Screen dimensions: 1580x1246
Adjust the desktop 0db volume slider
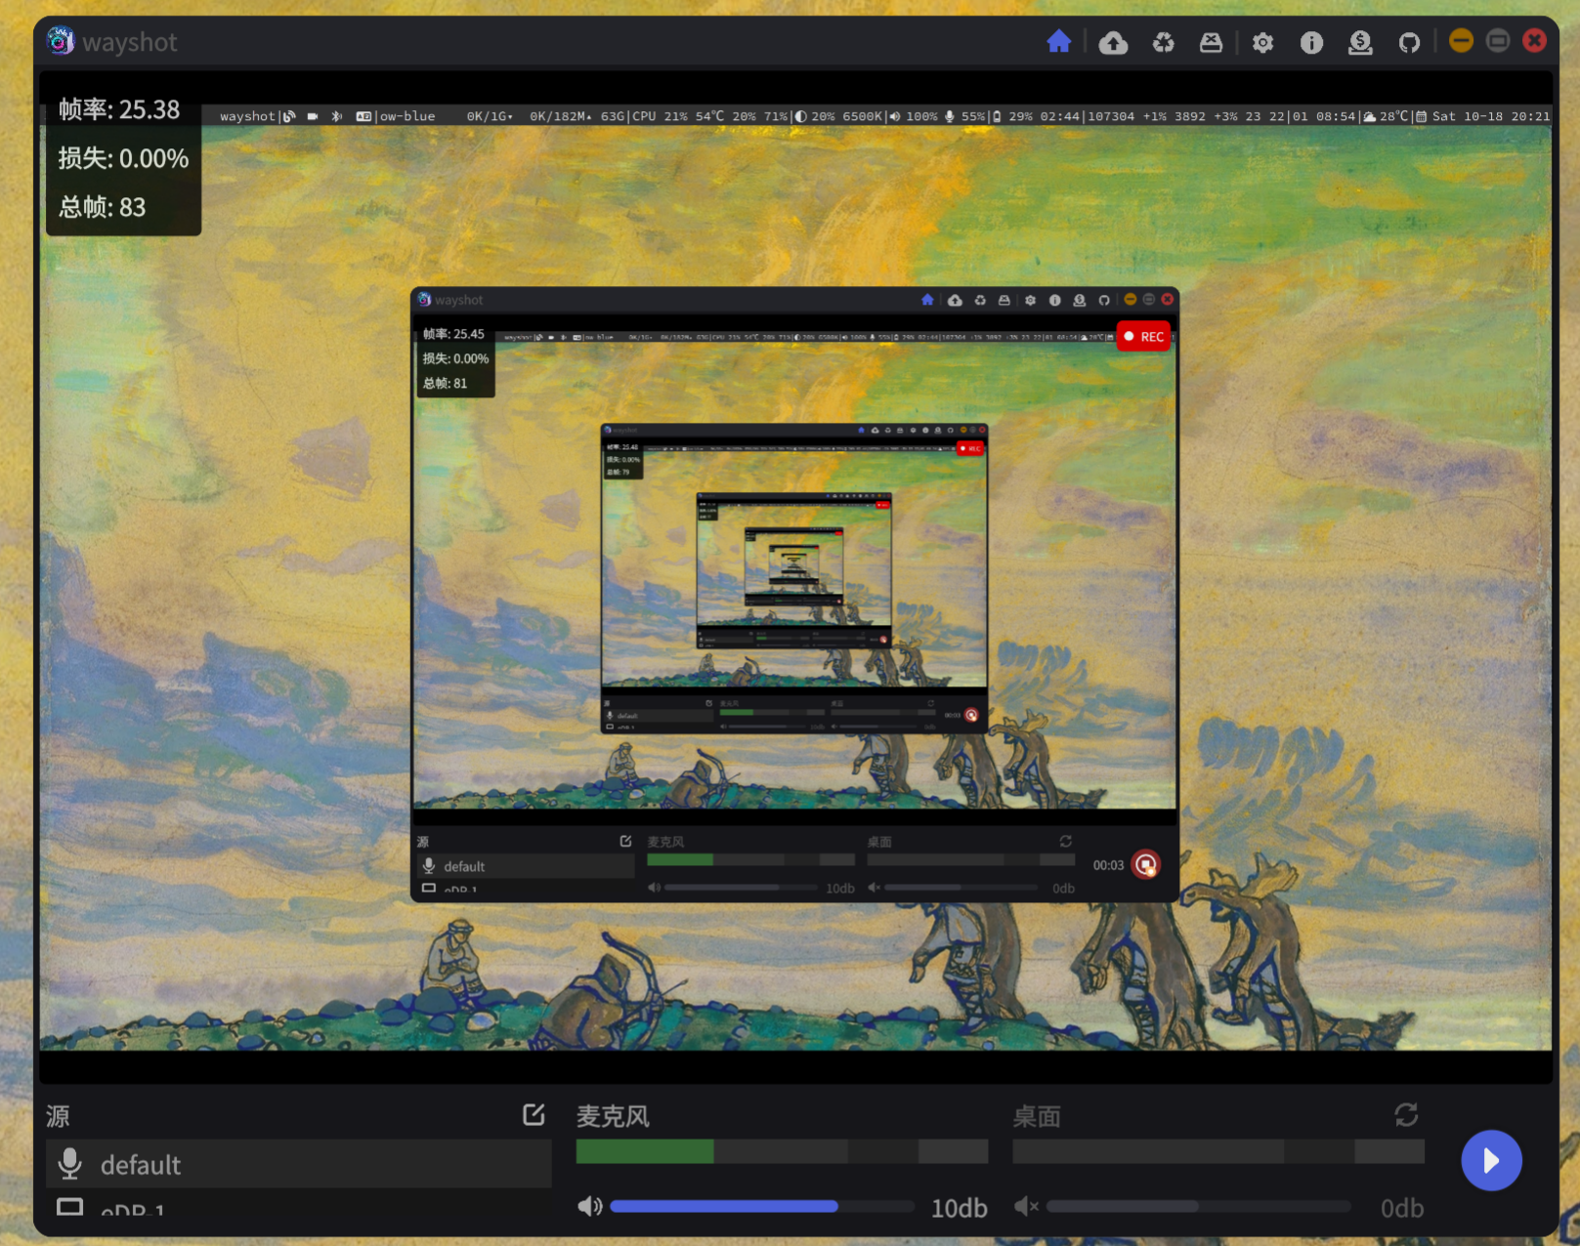(1198, 1207)
